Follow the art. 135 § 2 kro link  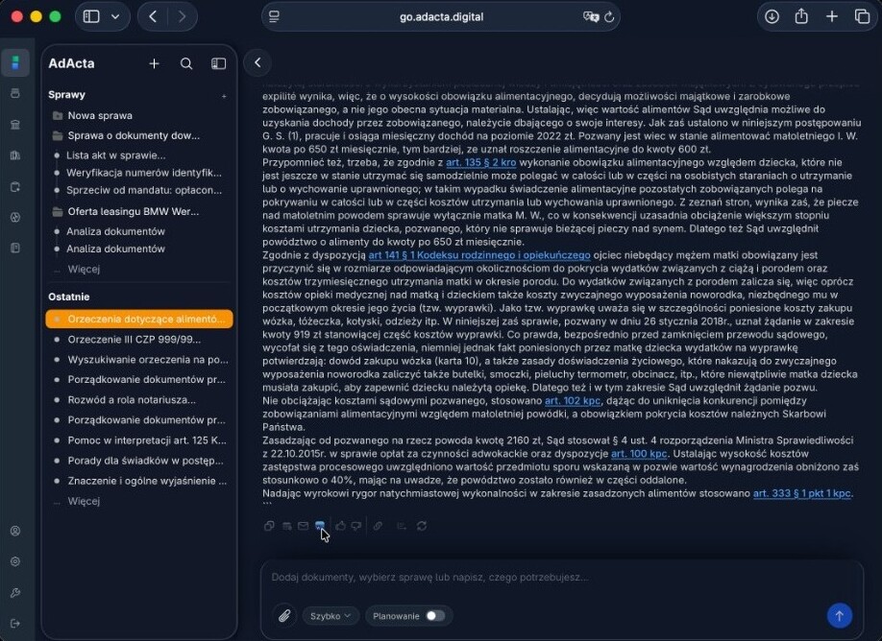(x=481, y=163)
